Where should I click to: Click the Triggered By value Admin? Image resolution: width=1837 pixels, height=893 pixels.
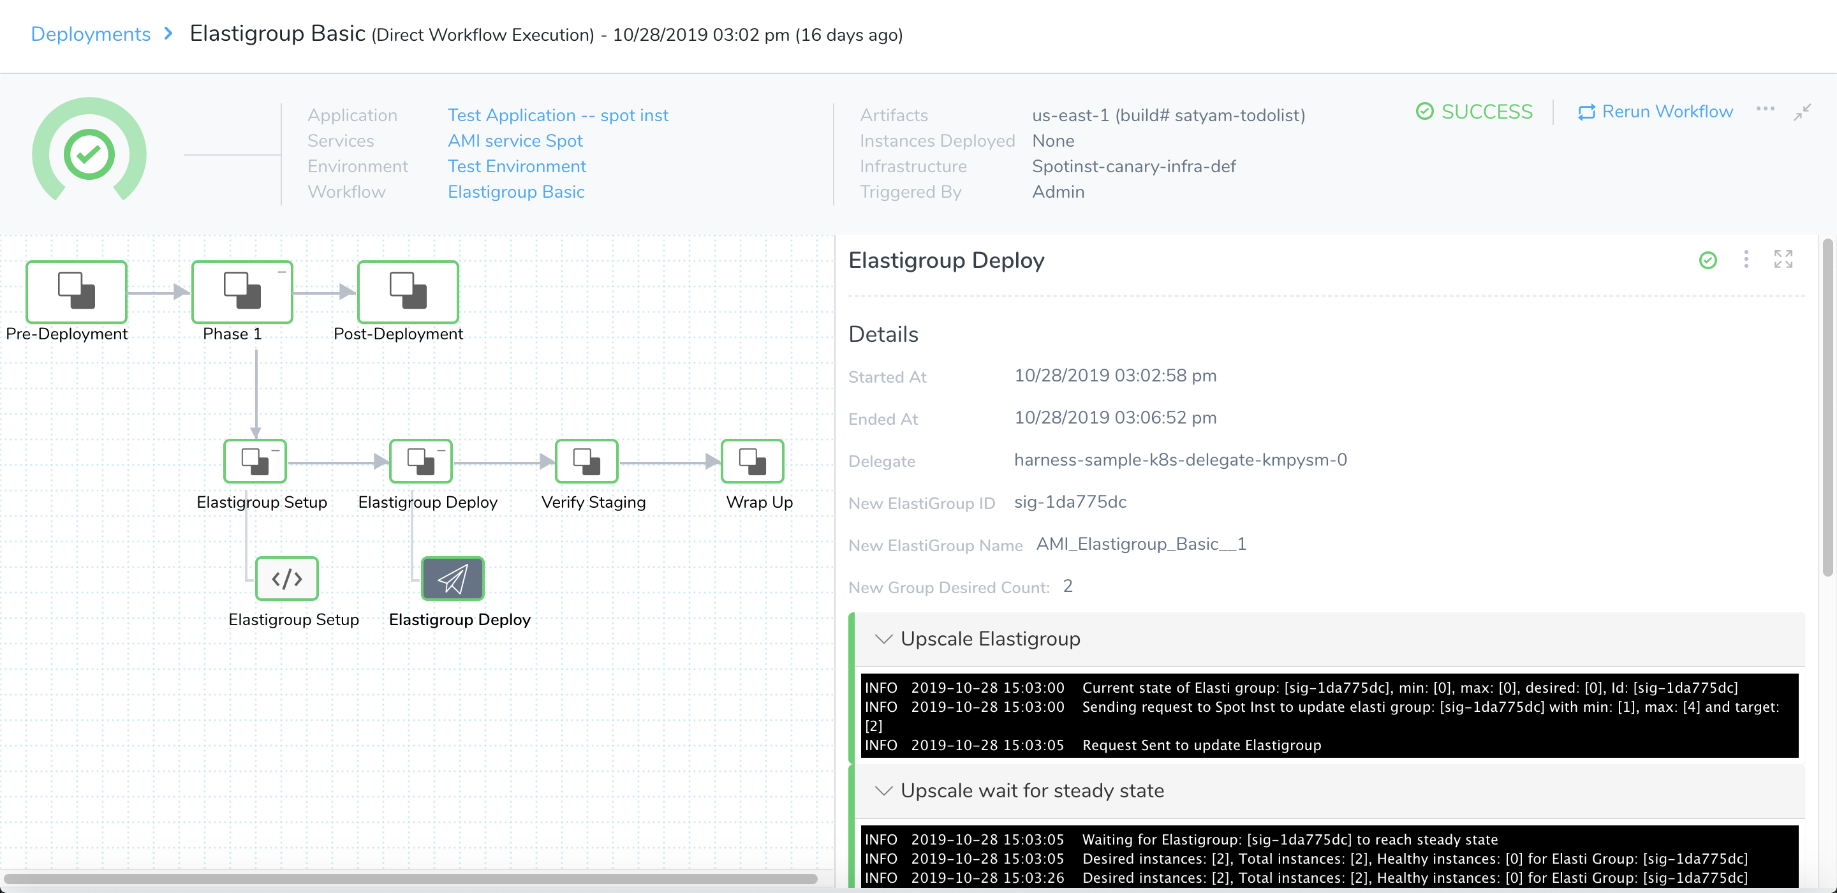tap(1058, 192)
